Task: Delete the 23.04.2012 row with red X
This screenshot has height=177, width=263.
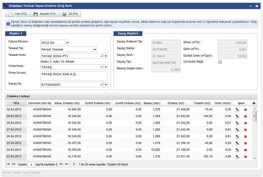Action: [x=245, y=157]
